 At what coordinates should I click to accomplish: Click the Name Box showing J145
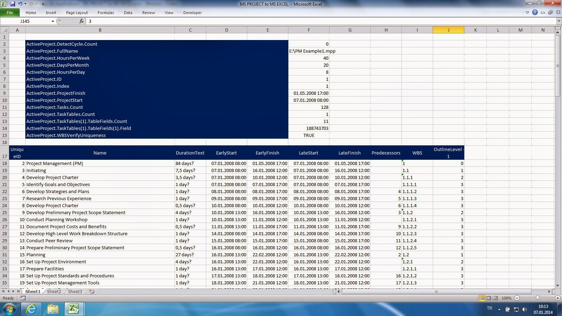tap(25, 21)
